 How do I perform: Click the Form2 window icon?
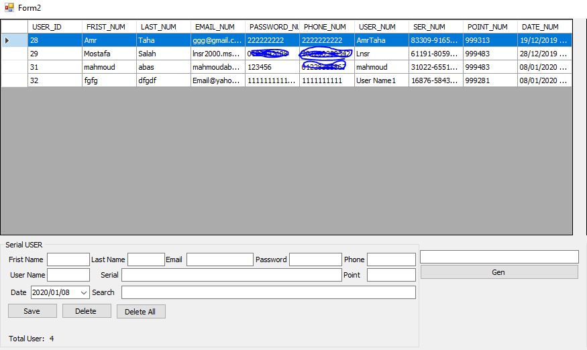pyautogui.click(x=9, y=7)
